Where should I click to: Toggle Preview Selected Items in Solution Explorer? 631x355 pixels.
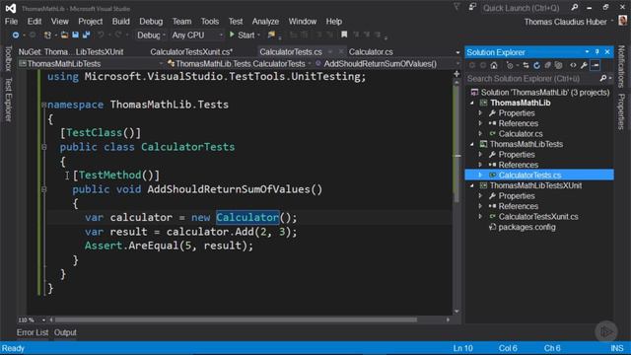(596, 65)
